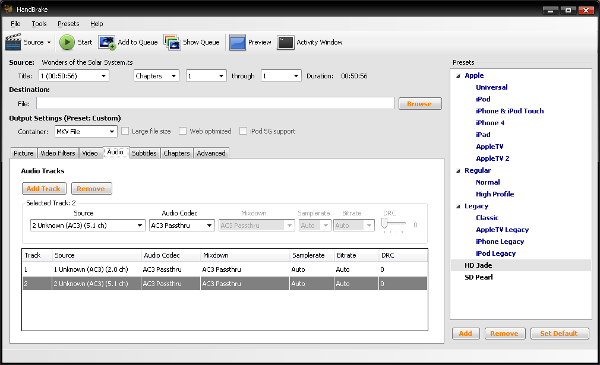Switch to the Advanced tab
Screen dimensions: 600x365
point(211,153)
